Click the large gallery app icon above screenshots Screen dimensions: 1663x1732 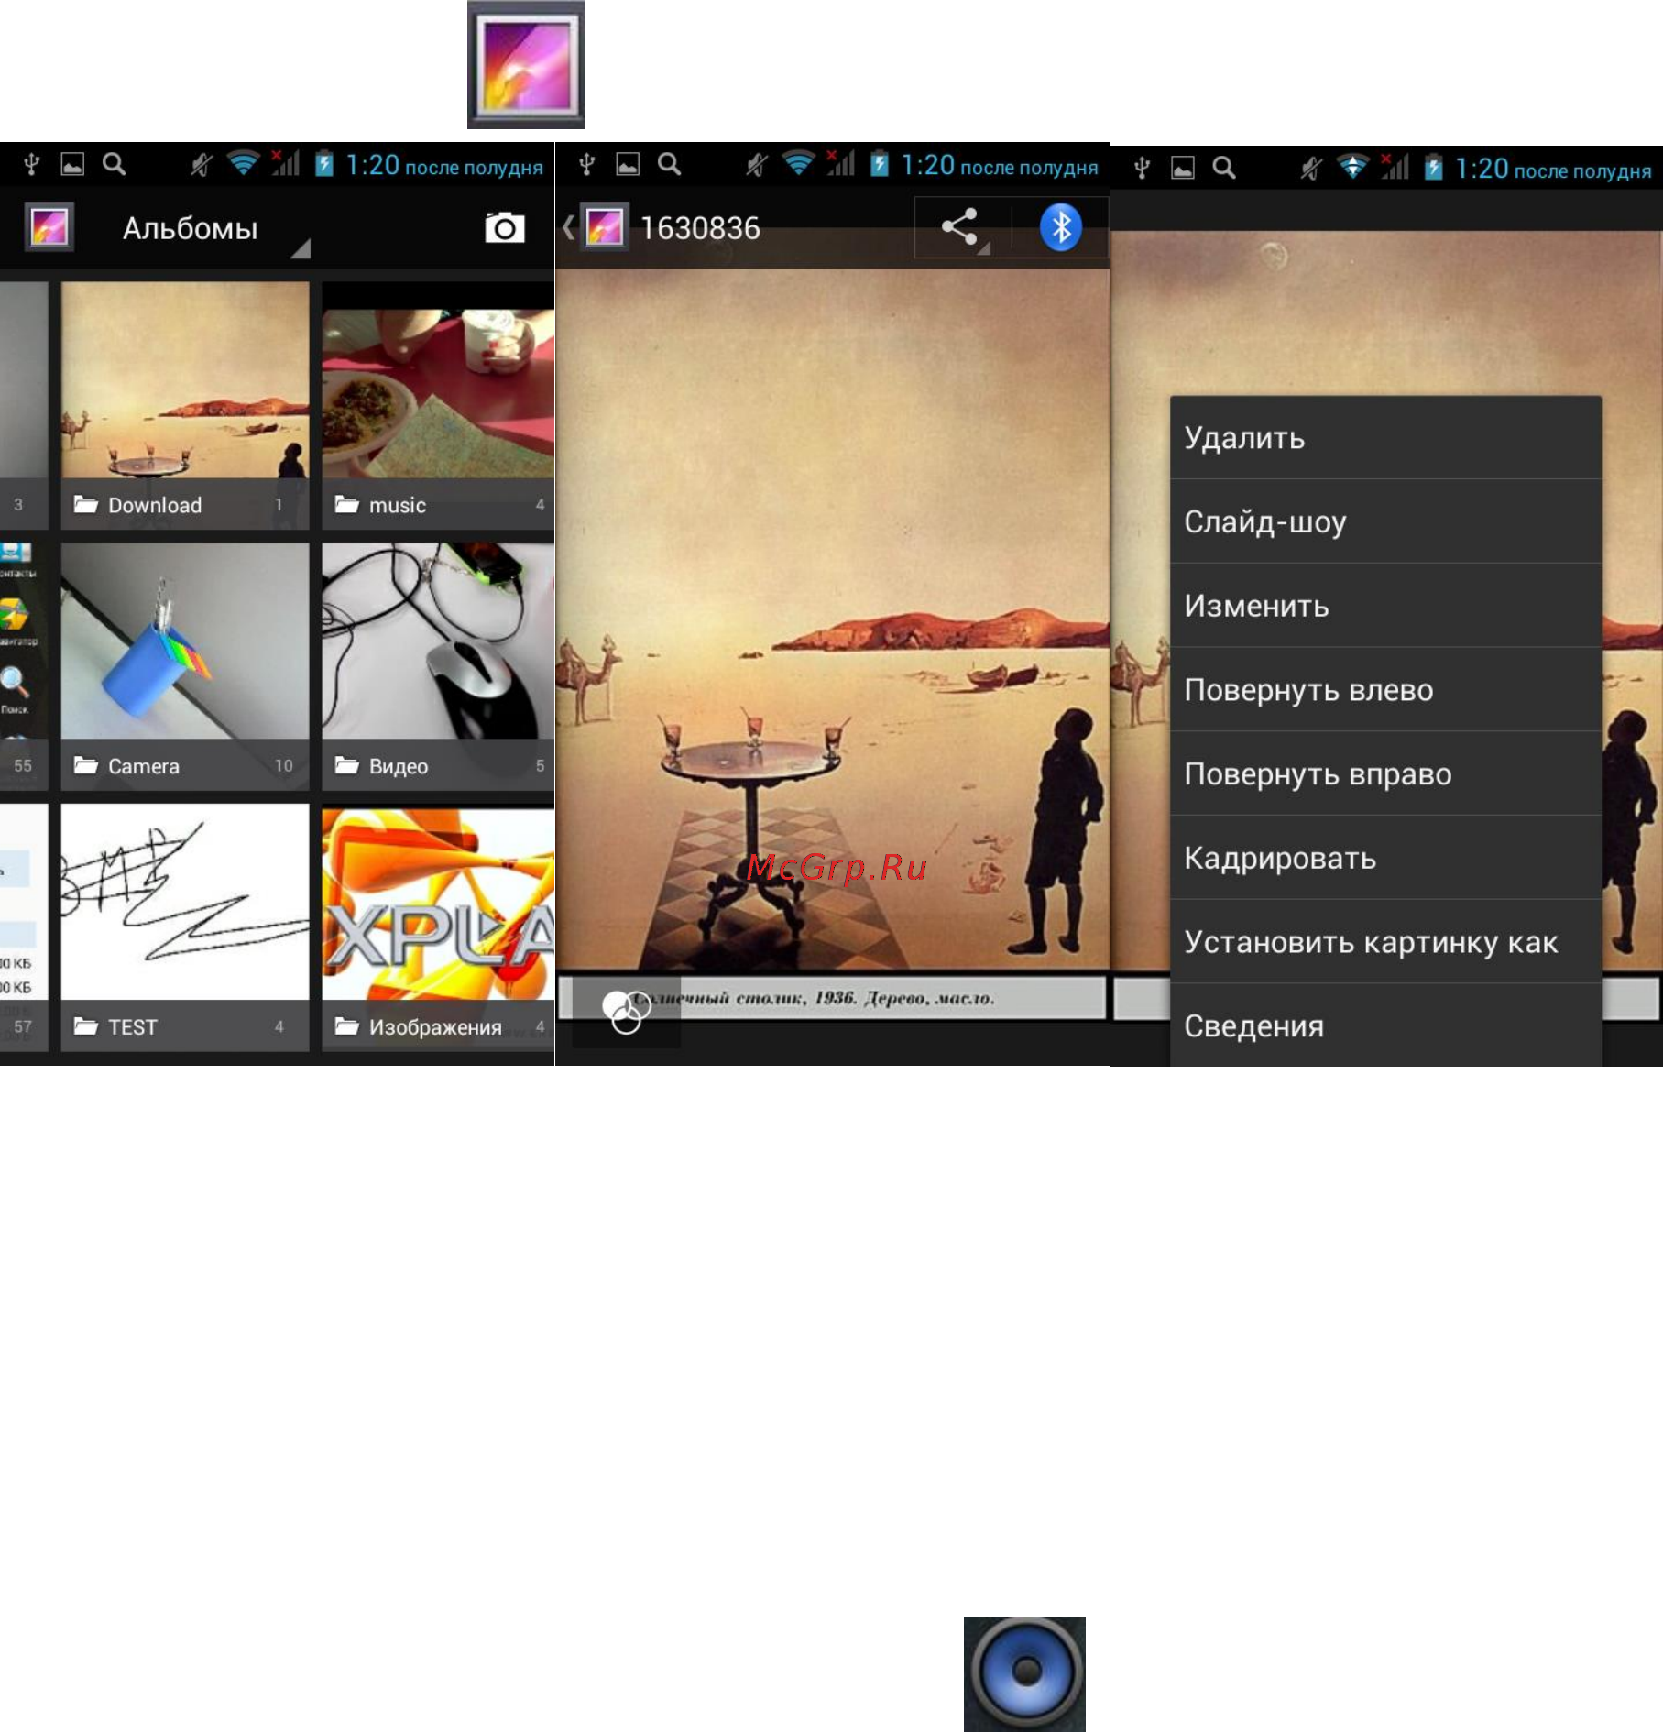tap(527, 64)
